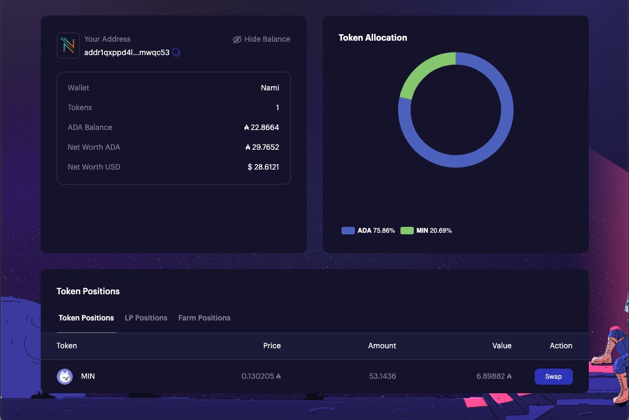Click the address text addr1qxppd4l...mwqc53
629x420 pixels.
tap(127, 52)
